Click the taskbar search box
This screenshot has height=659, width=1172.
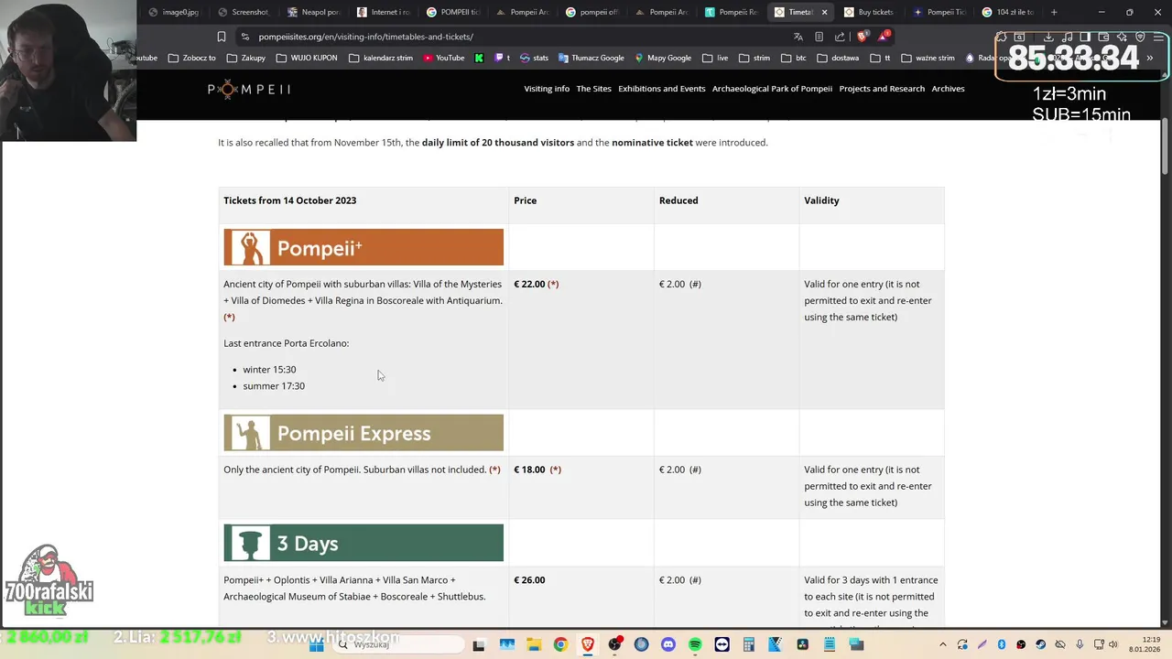point(398,644)
